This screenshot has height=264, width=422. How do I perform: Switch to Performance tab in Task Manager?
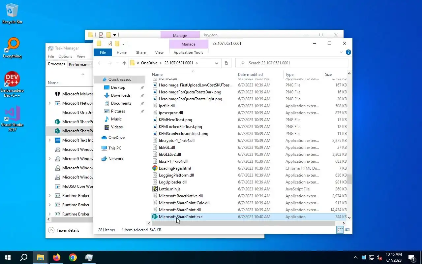pyautogui.click(x=80, y=65)
